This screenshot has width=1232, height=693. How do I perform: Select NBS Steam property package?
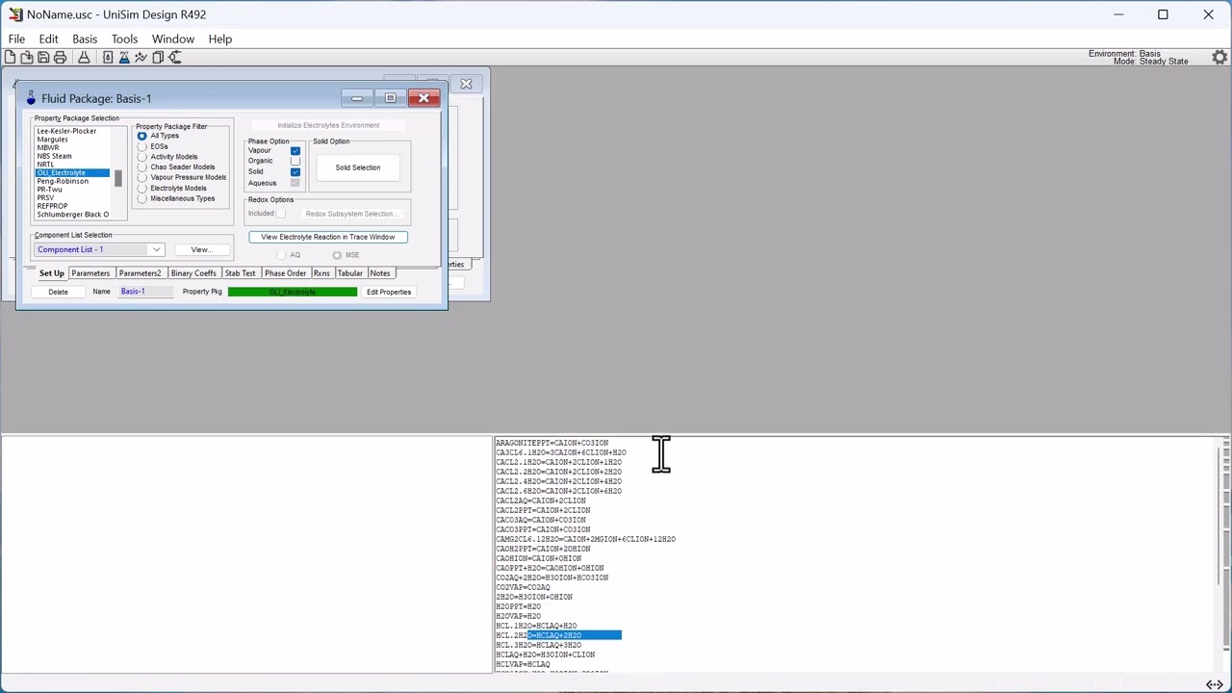[x=54, y=156]
